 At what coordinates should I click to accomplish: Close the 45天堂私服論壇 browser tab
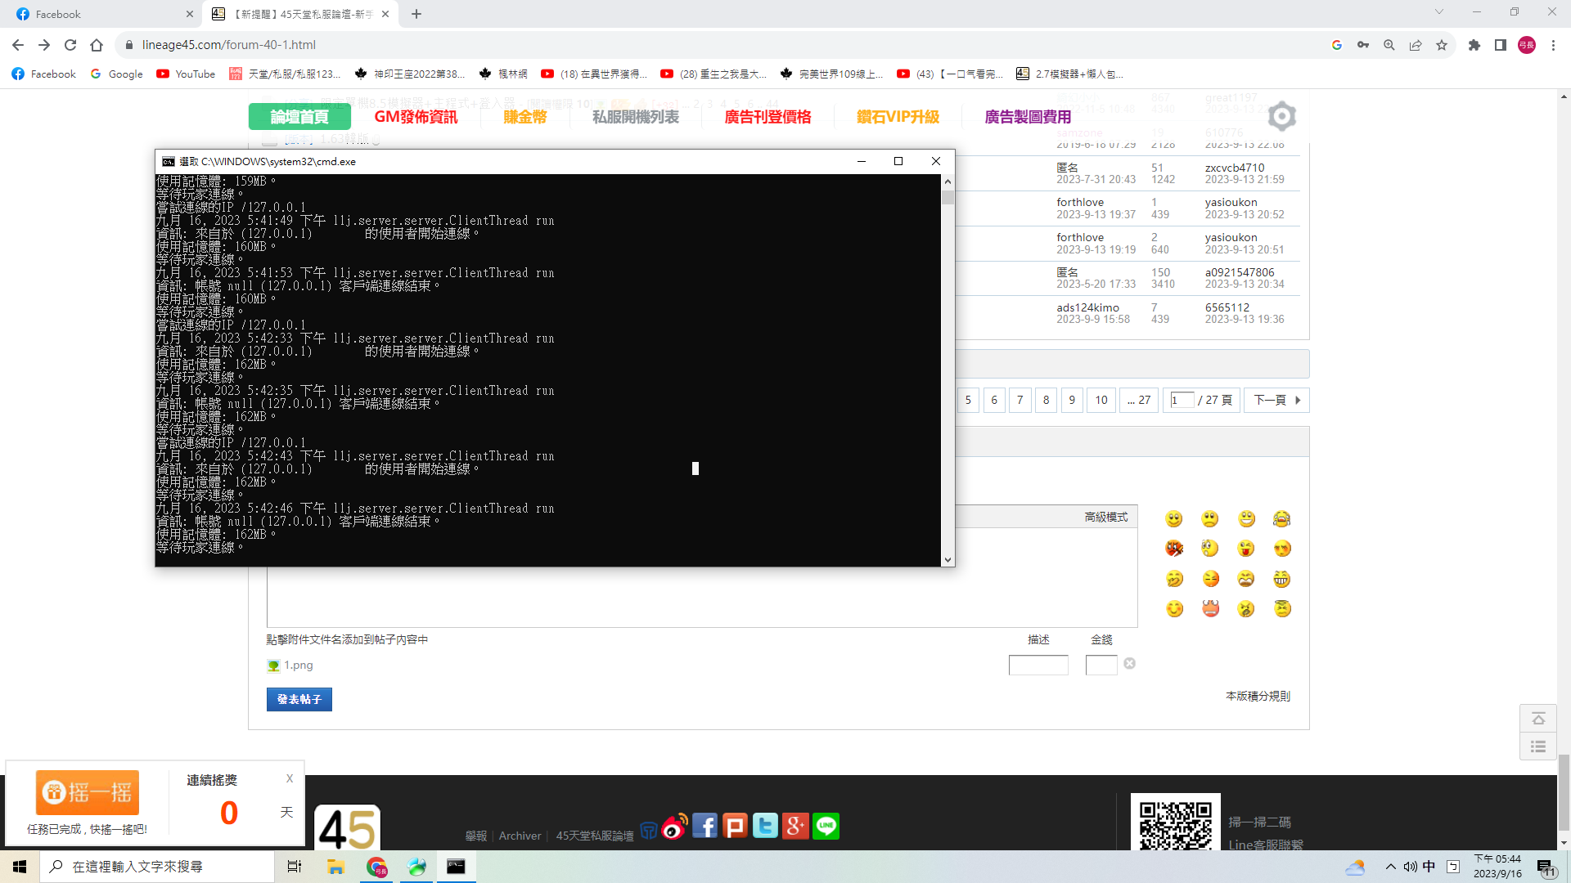385,14
